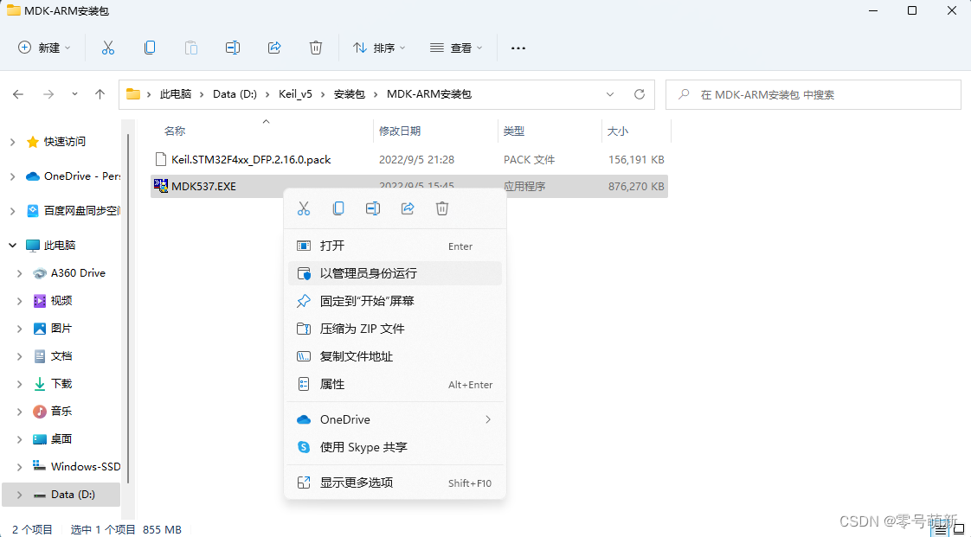Screen dimensions: 971x537
Task: Go up one folder with the up arrow
Action: point(100,94)
